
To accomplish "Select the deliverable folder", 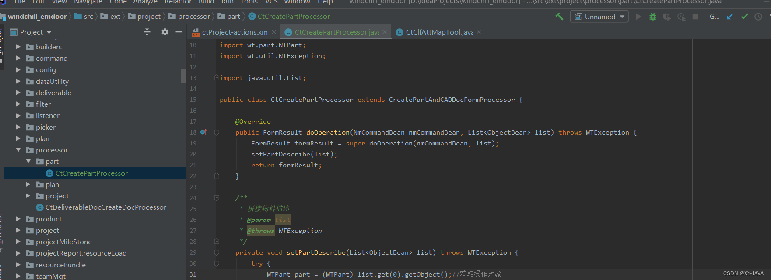I will 53,93.
